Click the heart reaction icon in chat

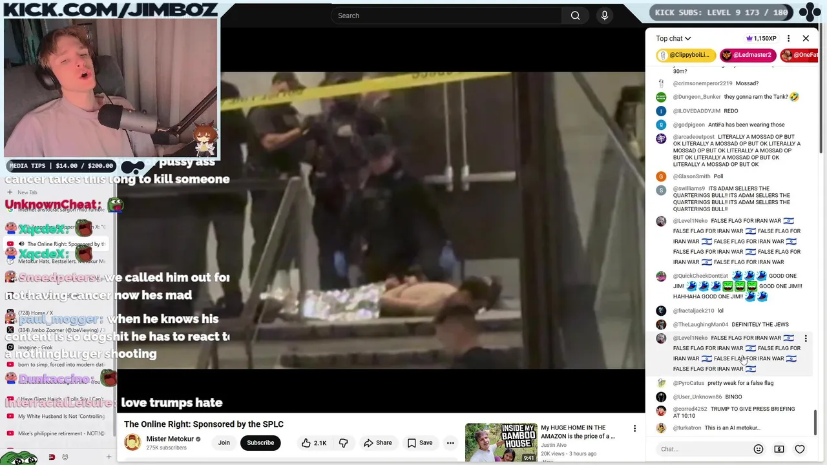pyautogui.click(x=800, y=449)
